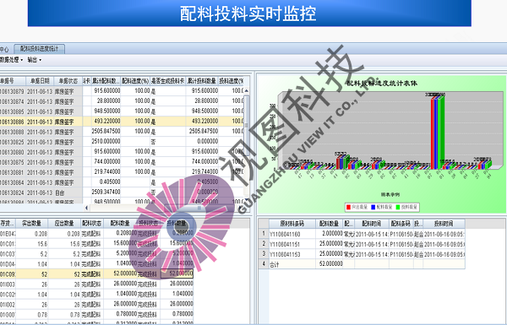
Task: Click the 配料状态 column header
Action: point(91,223)
